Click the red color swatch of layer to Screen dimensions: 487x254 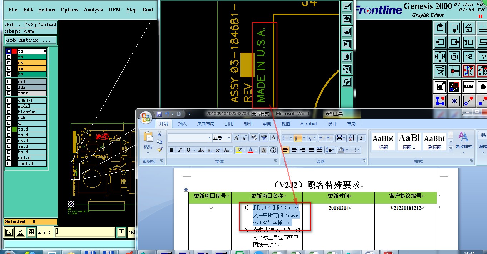point(14,51)
